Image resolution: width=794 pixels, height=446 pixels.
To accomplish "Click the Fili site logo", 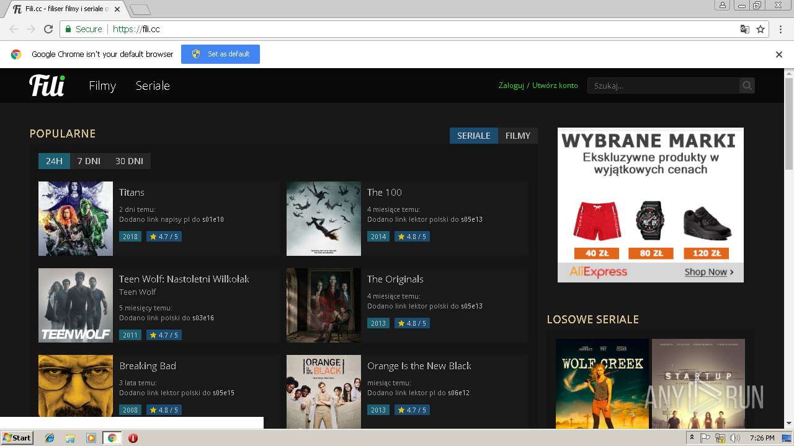I will 47,85.
